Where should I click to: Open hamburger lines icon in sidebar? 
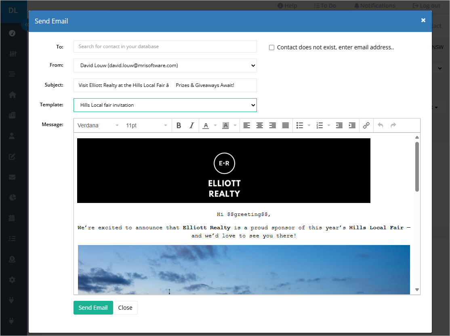coord(12,74)
